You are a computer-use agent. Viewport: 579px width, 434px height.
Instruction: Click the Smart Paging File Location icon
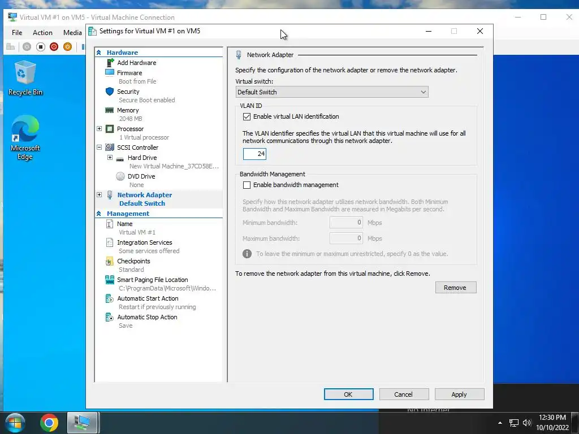click(110, 280)
